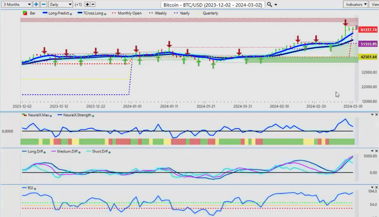Image resolution: width=379 pixels, height=217 pixels.
Task: Click the 104.0 label on the RSI axis
Action: (372, 191)
